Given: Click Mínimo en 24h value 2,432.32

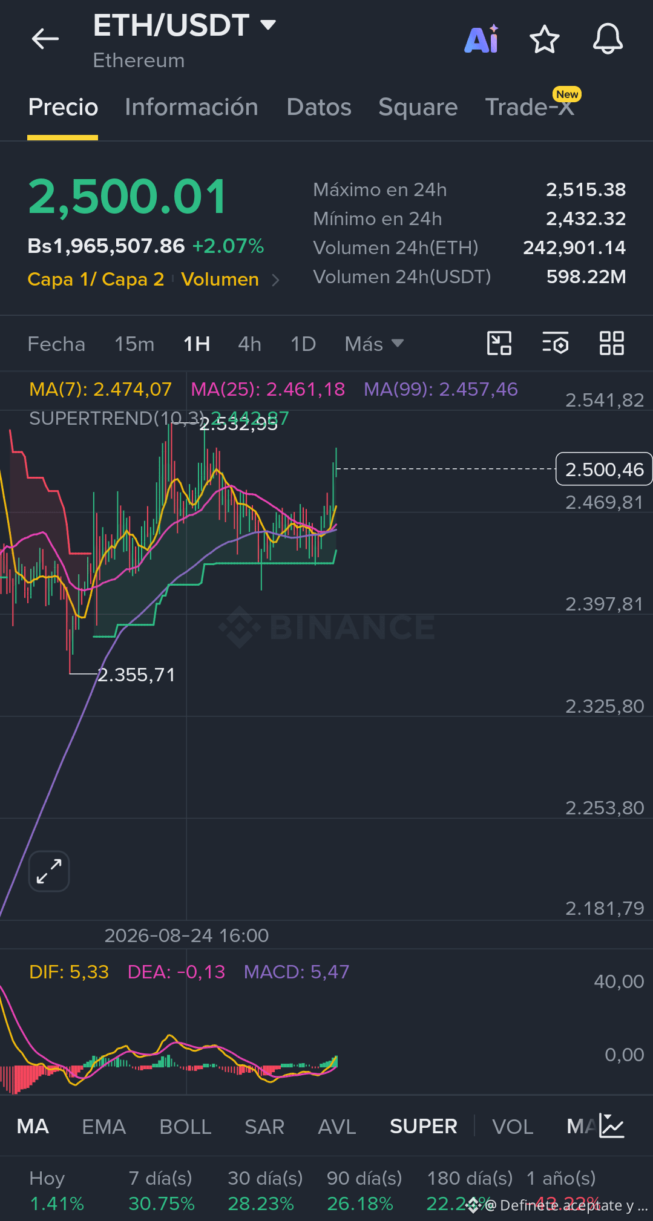Looking at the screenshot, I should 586,218.
